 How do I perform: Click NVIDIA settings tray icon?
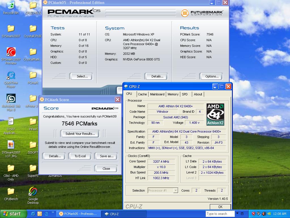coord(269,214)
